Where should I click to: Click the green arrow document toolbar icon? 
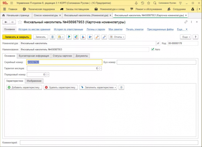coord(69,37)
